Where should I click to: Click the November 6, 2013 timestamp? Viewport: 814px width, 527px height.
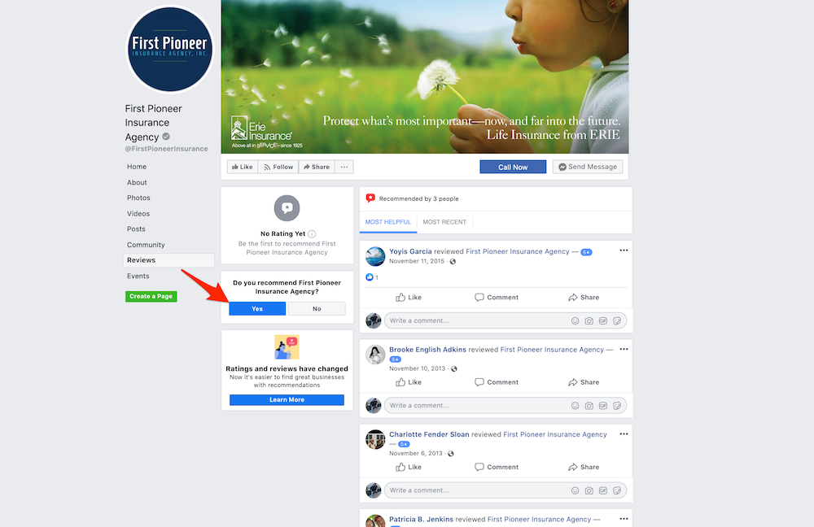416,453
